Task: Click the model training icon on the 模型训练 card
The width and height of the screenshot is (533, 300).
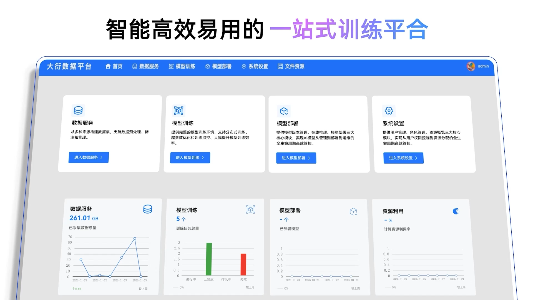Action: 179,110
